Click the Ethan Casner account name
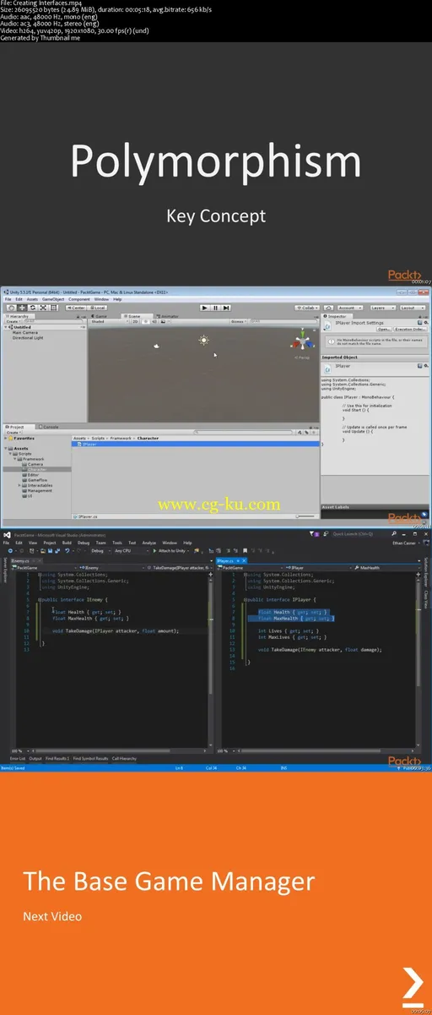432x1015 pixels. 405,543
